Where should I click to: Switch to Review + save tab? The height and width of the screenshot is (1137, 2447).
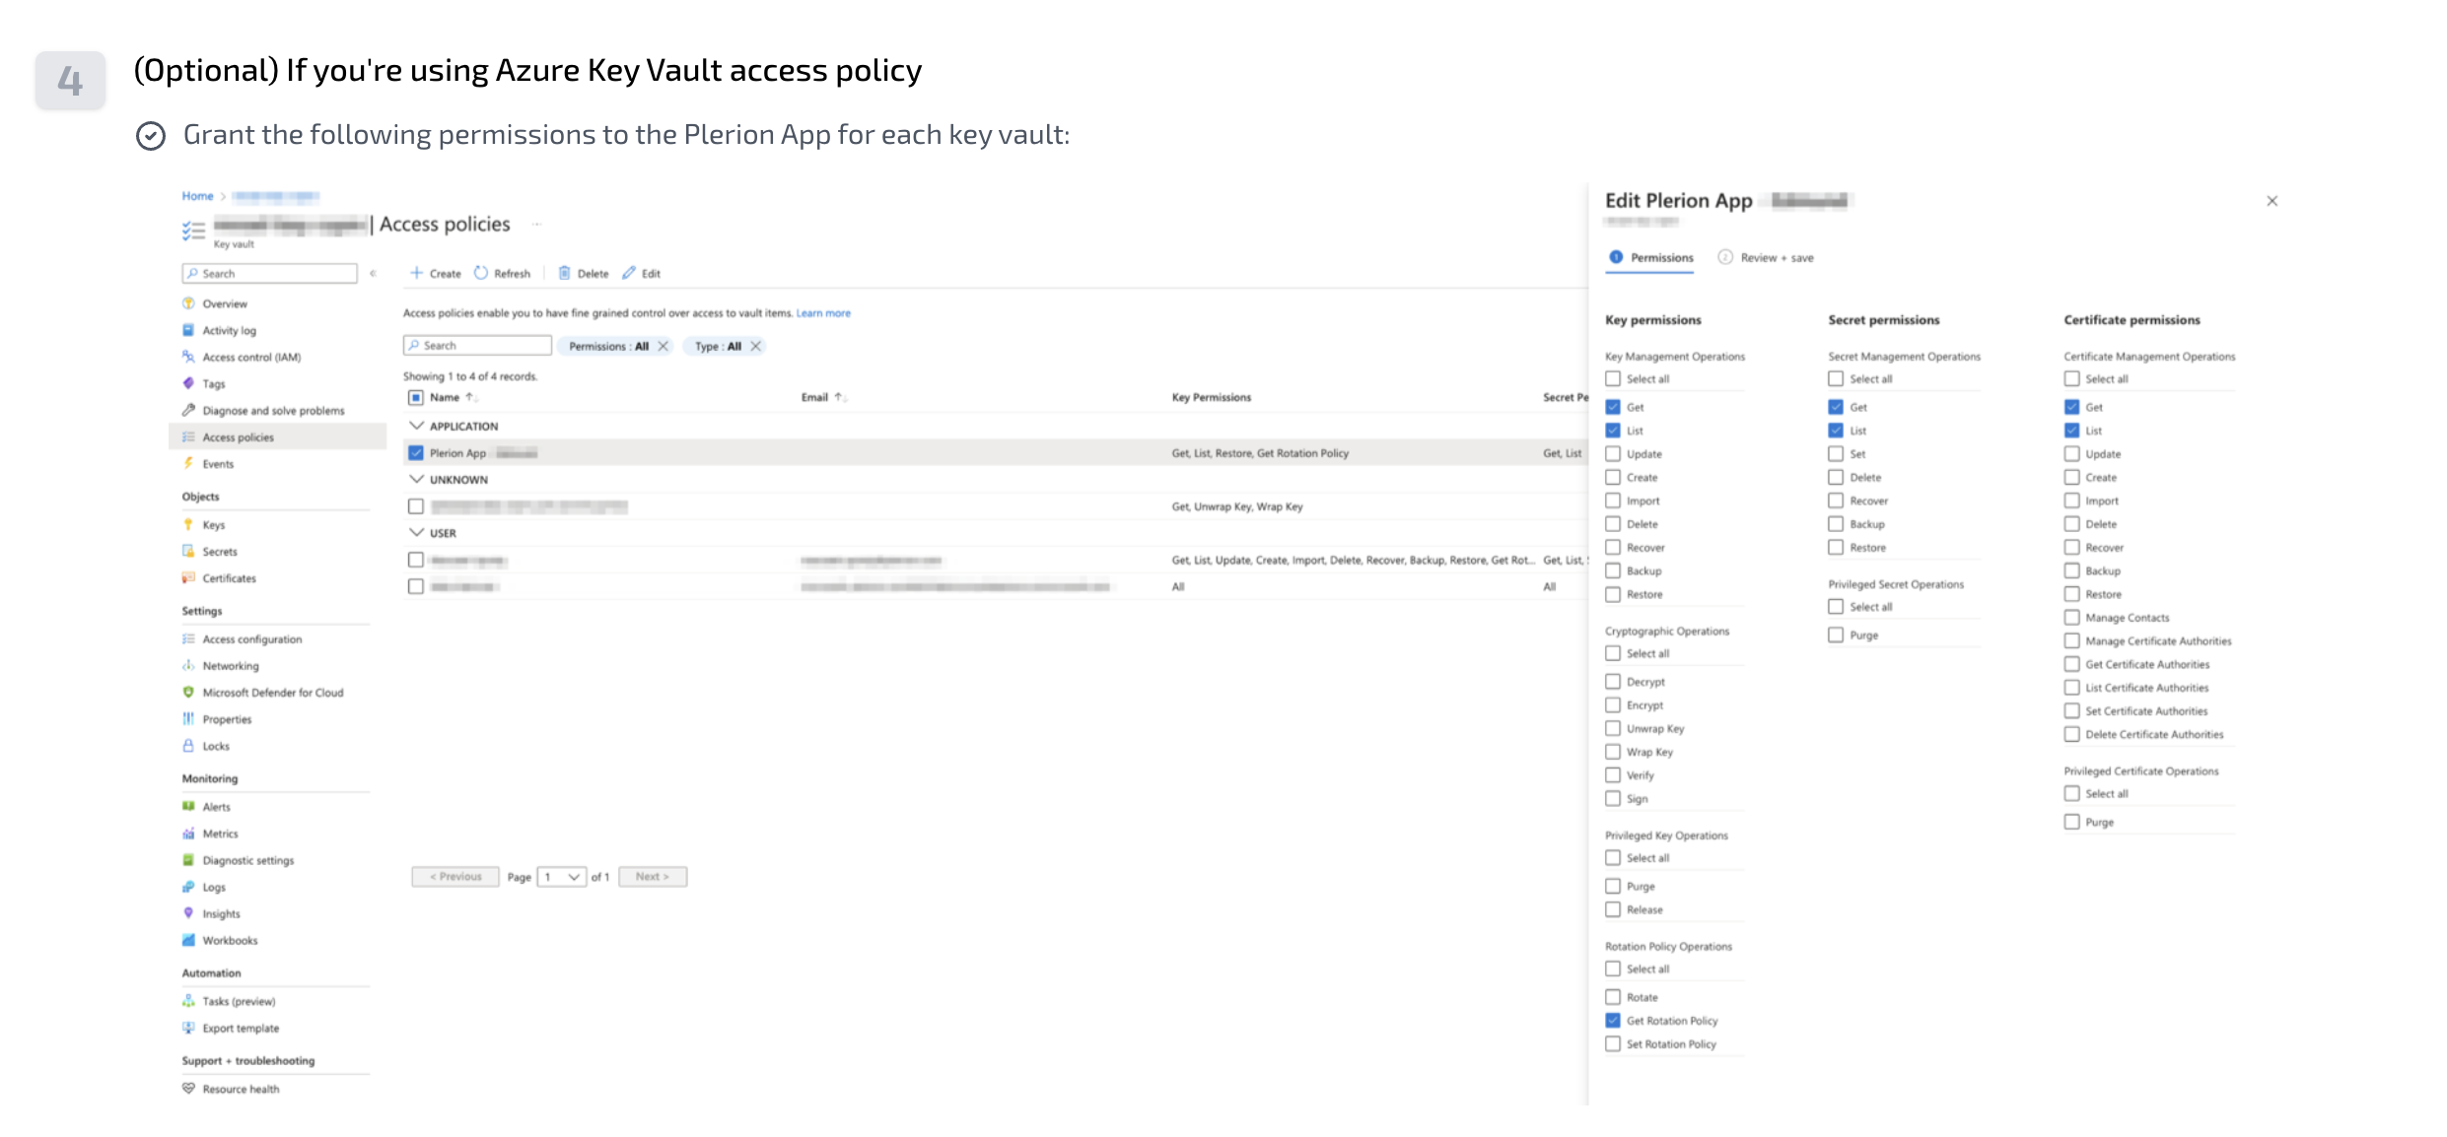tap(1776, 258)
